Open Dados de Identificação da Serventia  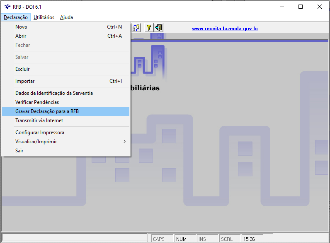click(54, 93)
